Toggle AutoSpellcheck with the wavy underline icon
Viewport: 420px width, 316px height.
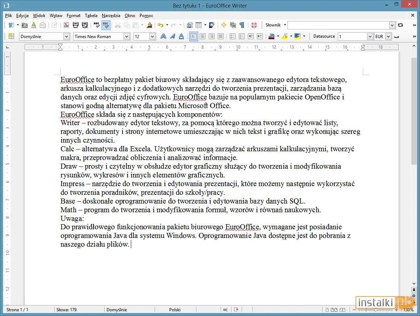(x=106, y=25)
